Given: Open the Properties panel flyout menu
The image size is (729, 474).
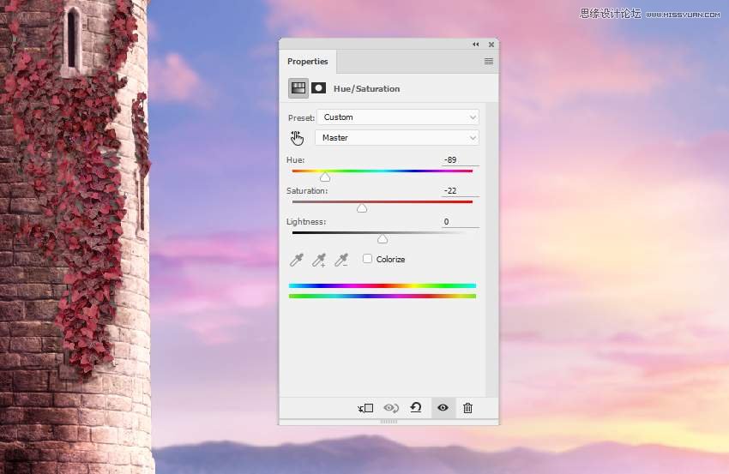Looking at the screenshot, I should click(x=489, y=62).
